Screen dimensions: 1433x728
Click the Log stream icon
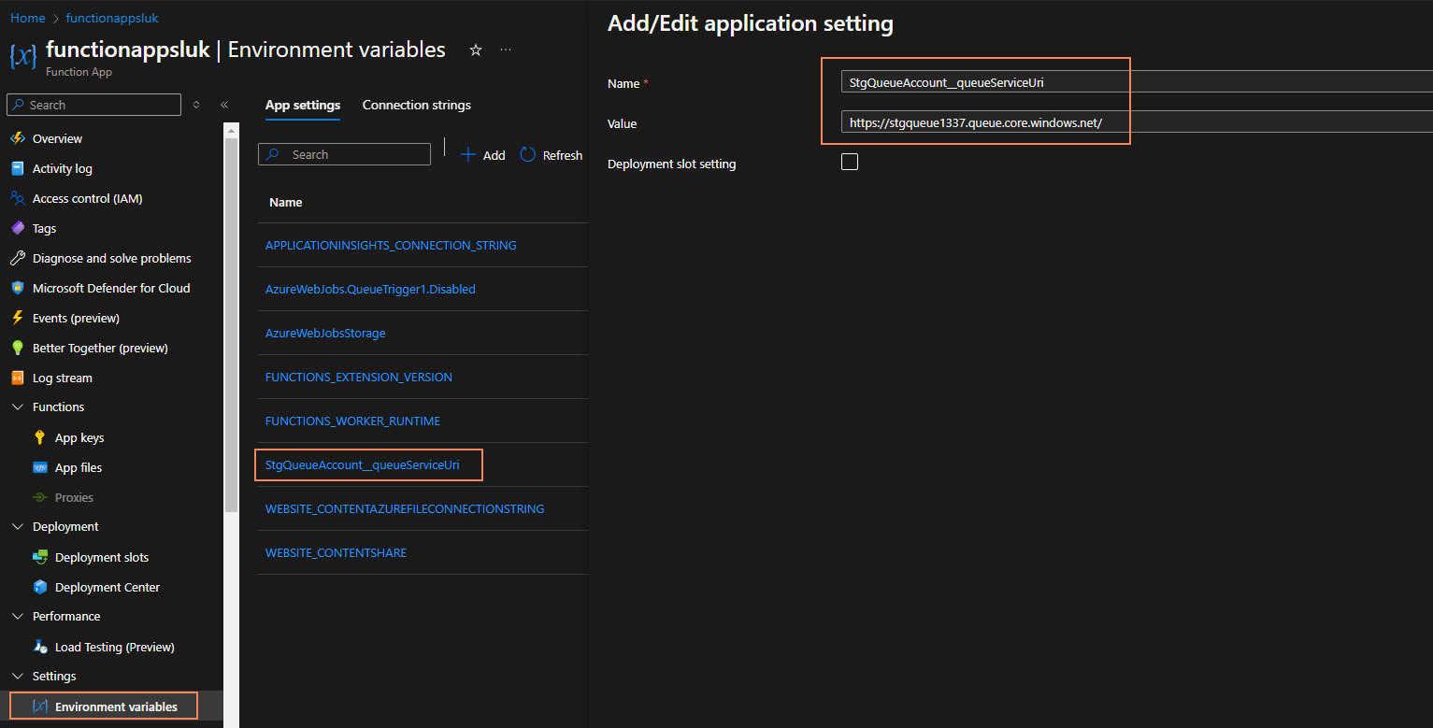pyautogui.click(x=17, y=378)
